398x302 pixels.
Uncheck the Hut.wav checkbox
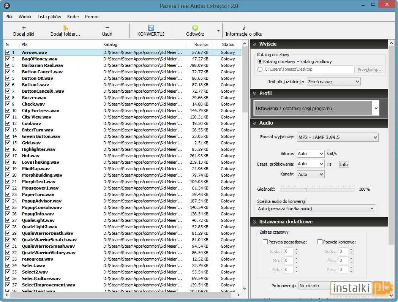pos(8,156)
